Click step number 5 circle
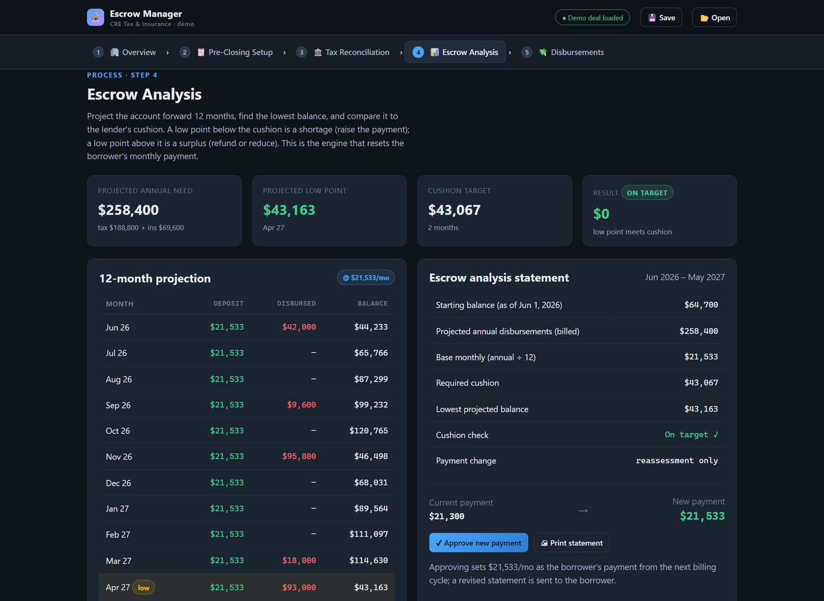The image size is (824, 601). [527, 52]
